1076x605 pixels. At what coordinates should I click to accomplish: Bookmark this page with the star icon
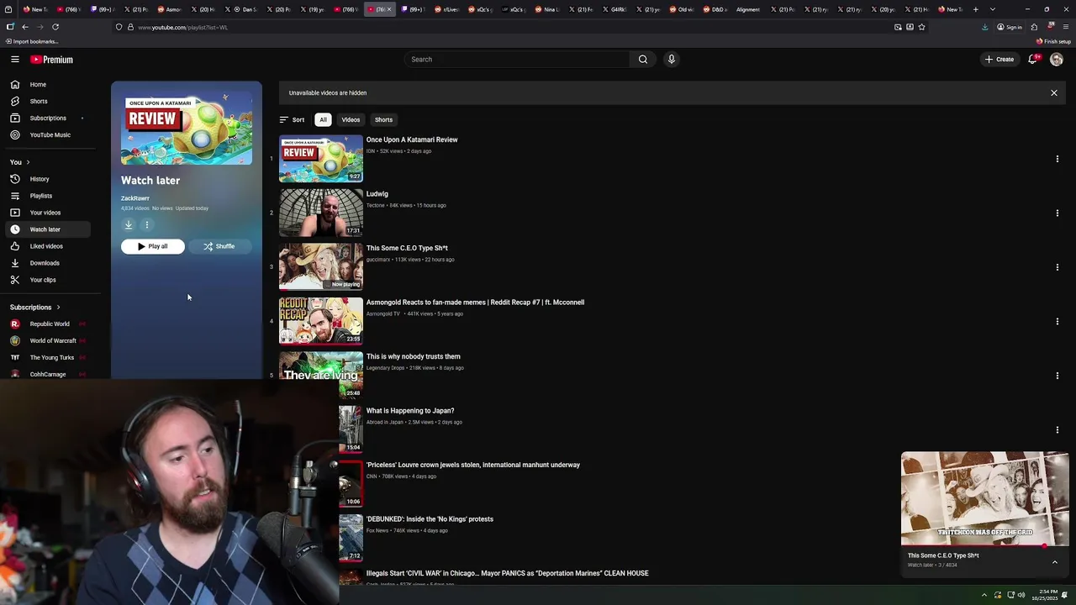(921, 27)
